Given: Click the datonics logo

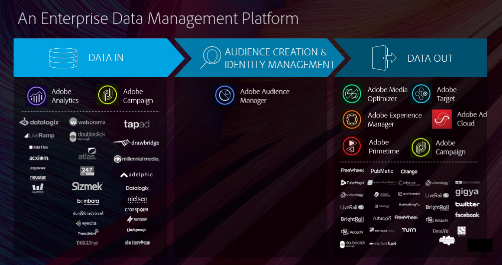Looking at the screenshot, I should coord(138,243).
